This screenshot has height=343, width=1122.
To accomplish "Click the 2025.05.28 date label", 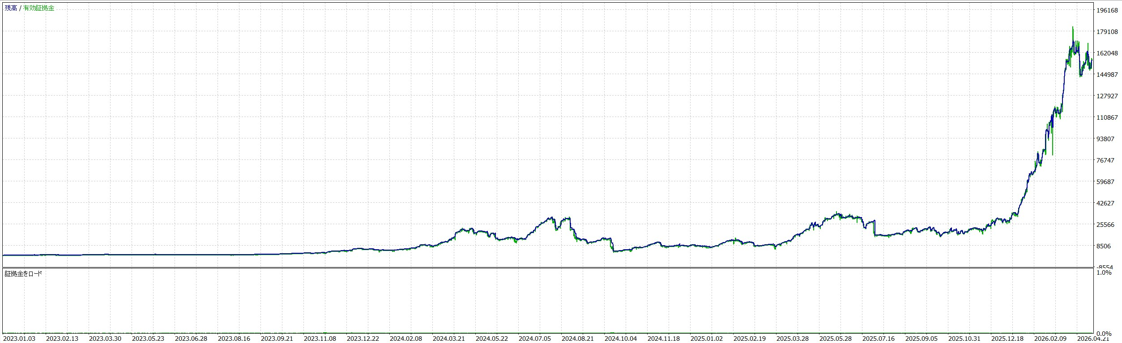I will [836, 339].
